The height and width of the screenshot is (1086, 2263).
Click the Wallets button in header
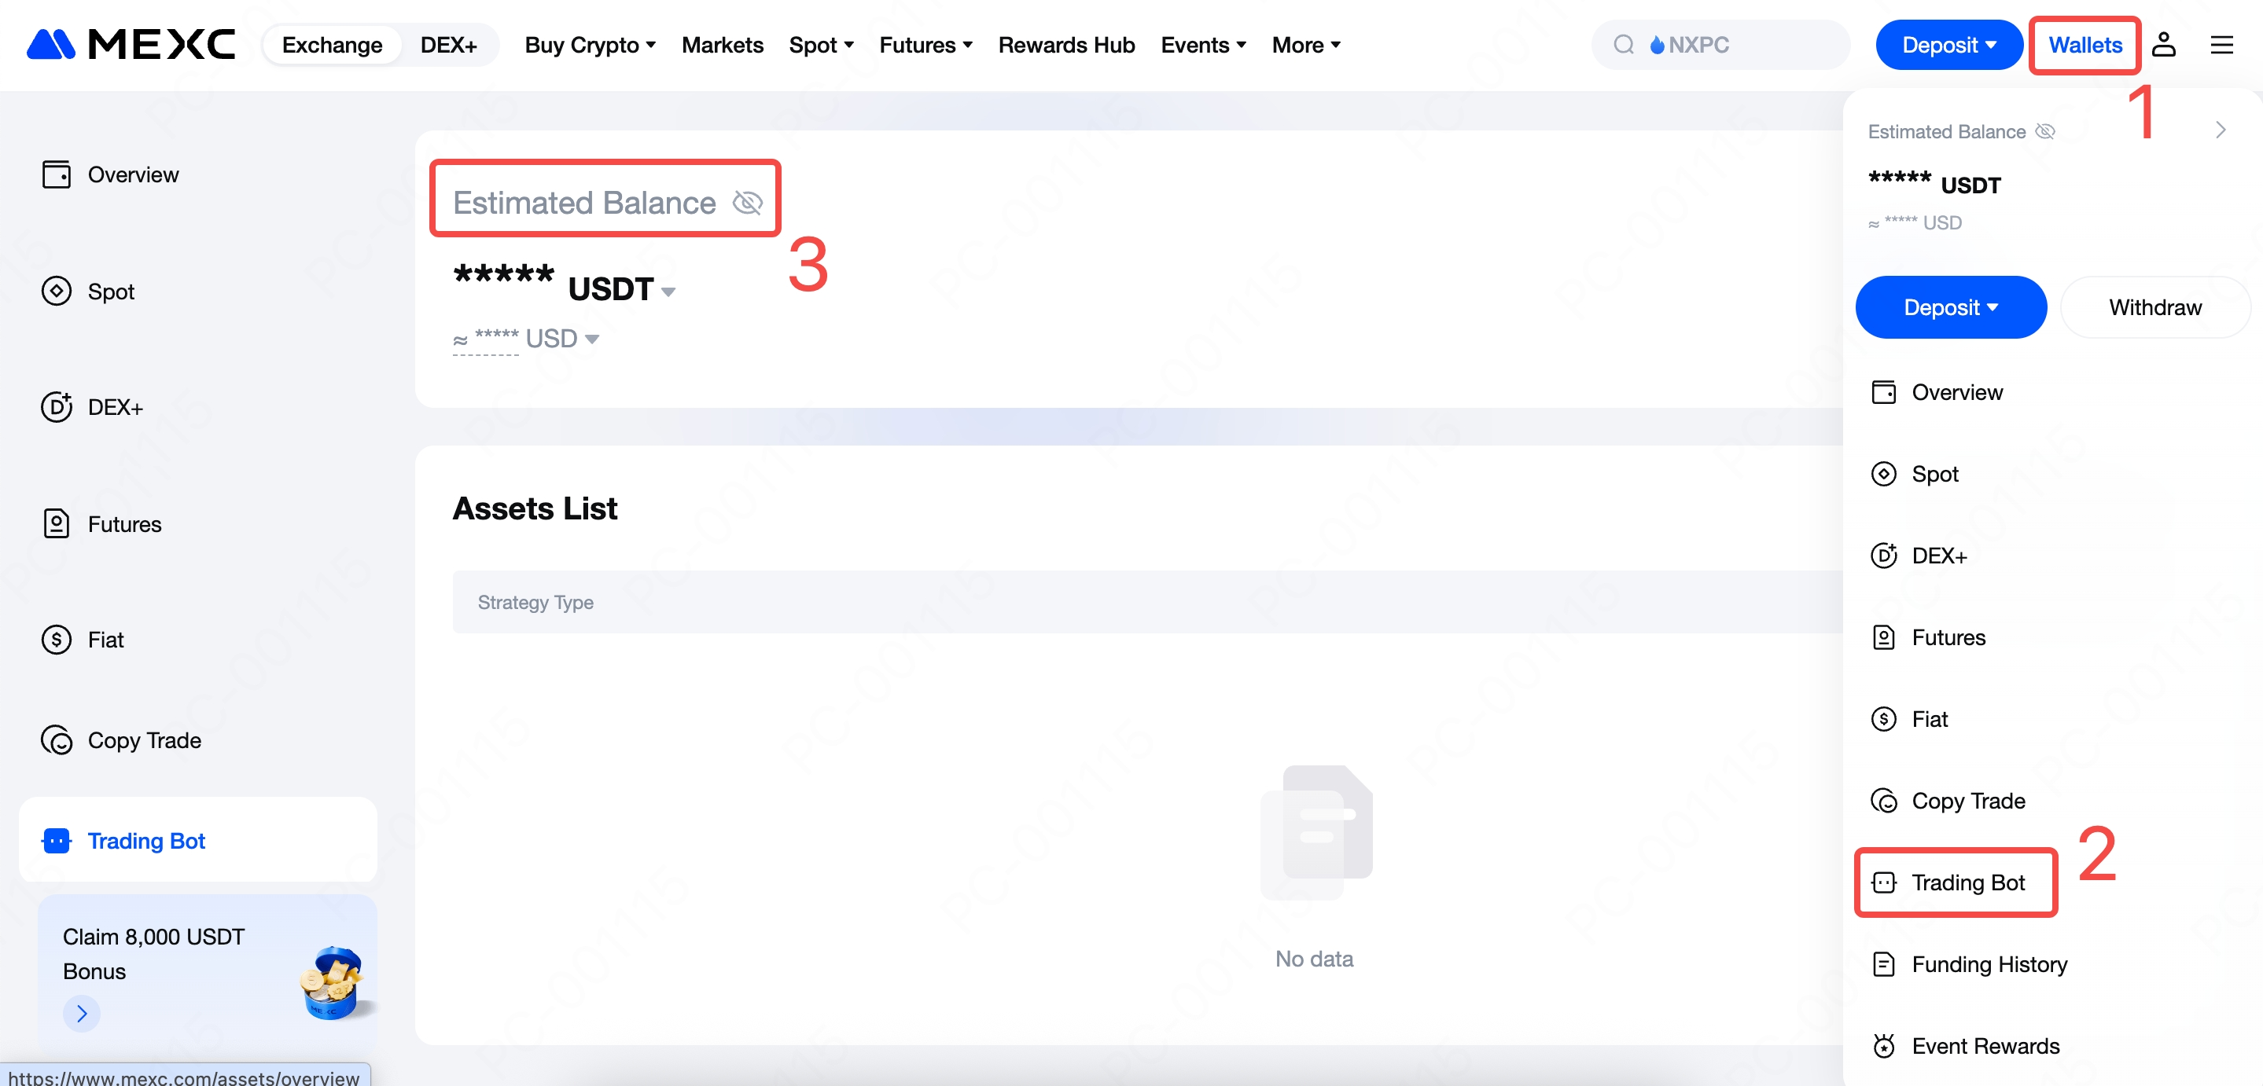coord(2085,45)
